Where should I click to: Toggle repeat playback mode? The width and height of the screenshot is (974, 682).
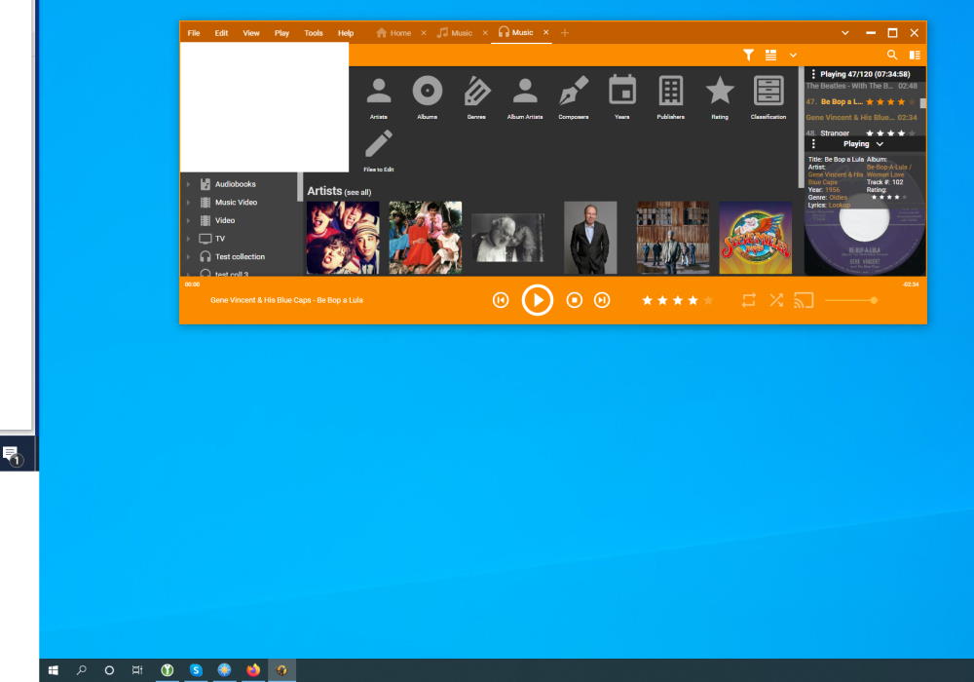(x=748, y=300)
